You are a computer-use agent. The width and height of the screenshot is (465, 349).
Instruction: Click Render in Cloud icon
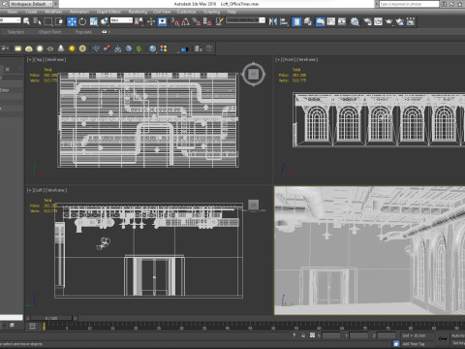pos(400,21)
